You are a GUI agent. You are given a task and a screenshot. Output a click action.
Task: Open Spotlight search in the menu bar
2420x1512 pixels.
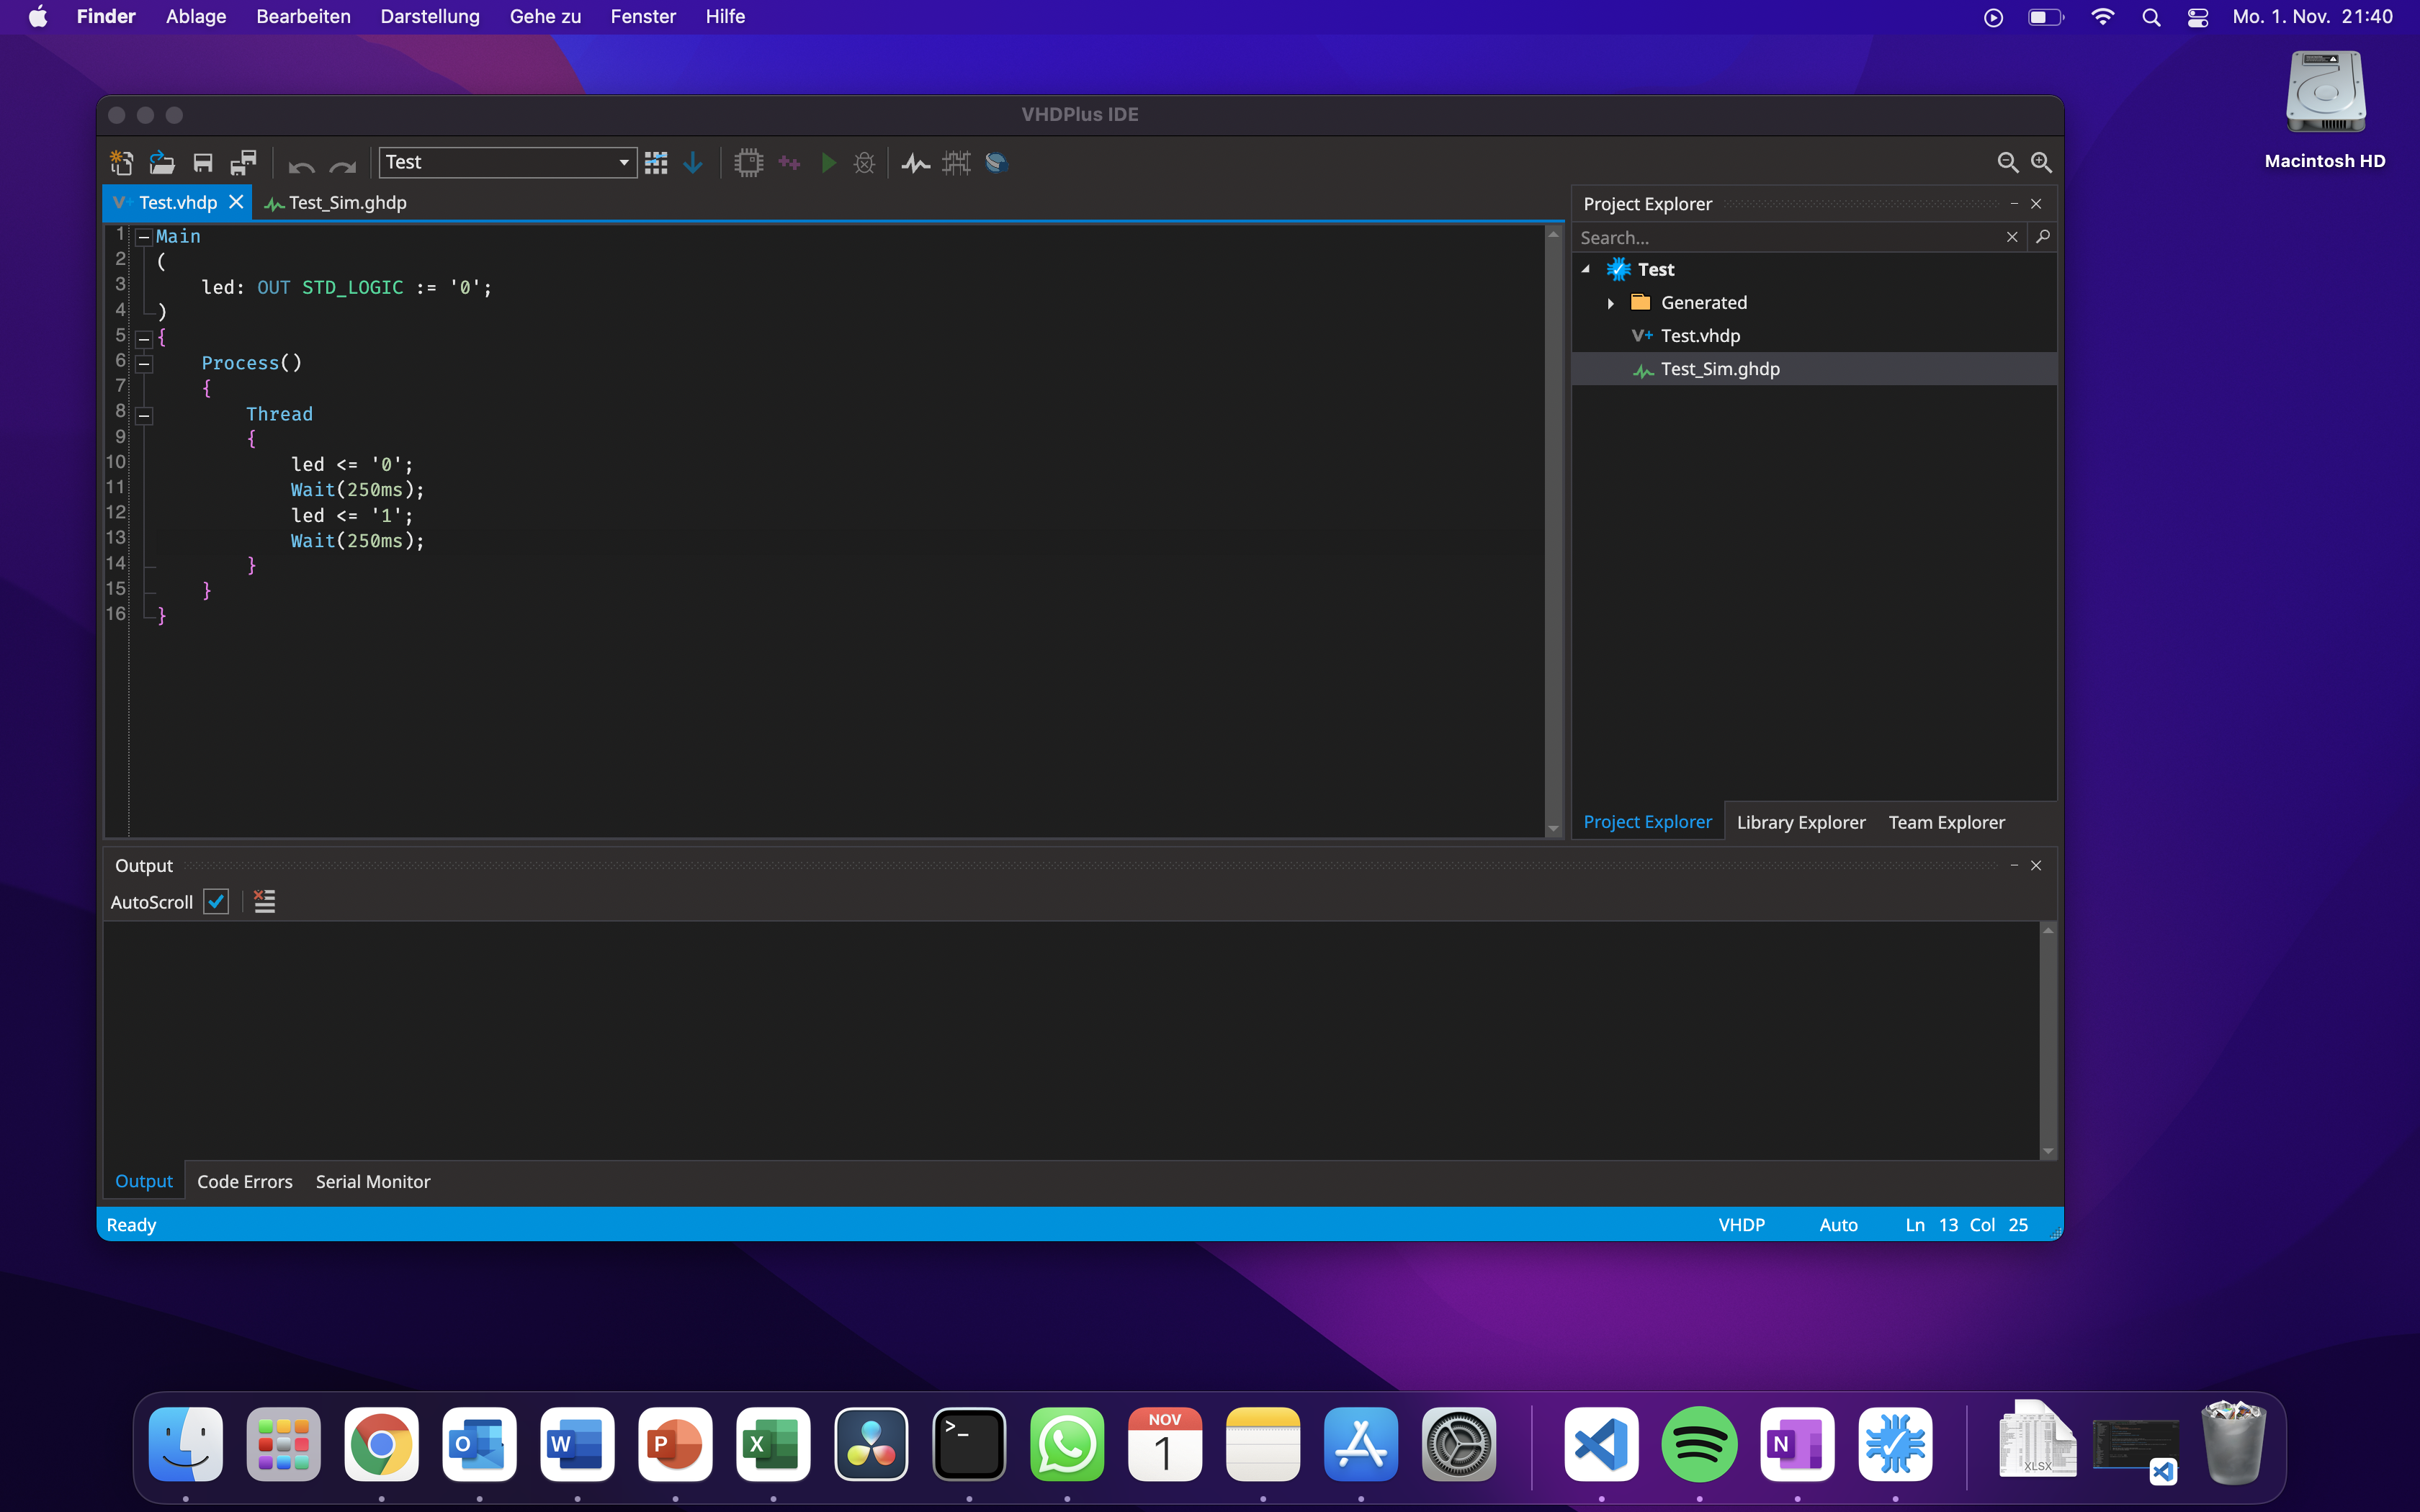pyautogui.click(x=2151, y=17)
